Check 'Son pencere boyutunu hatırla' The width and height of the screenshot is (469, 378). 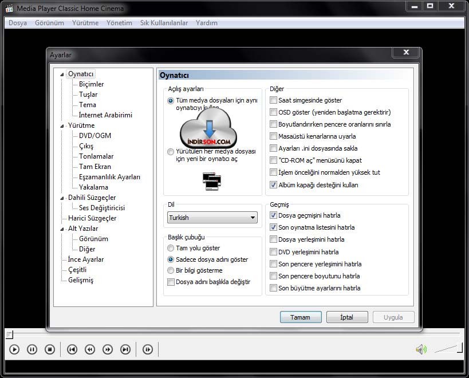point(273,275)
